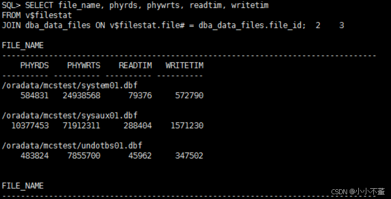The height and width of the screenshot is (199, 391).
Task: Click the SQL> prompt text
Action: (x=11, y=5)
